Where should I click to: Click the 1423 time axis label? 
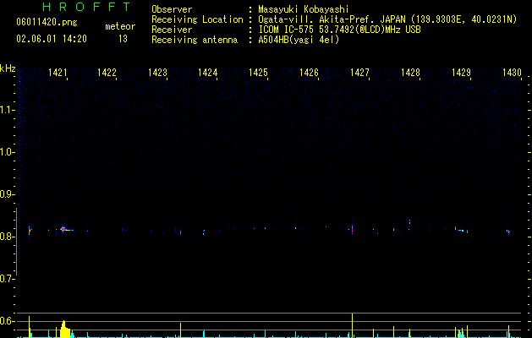[x=158, y=72]
